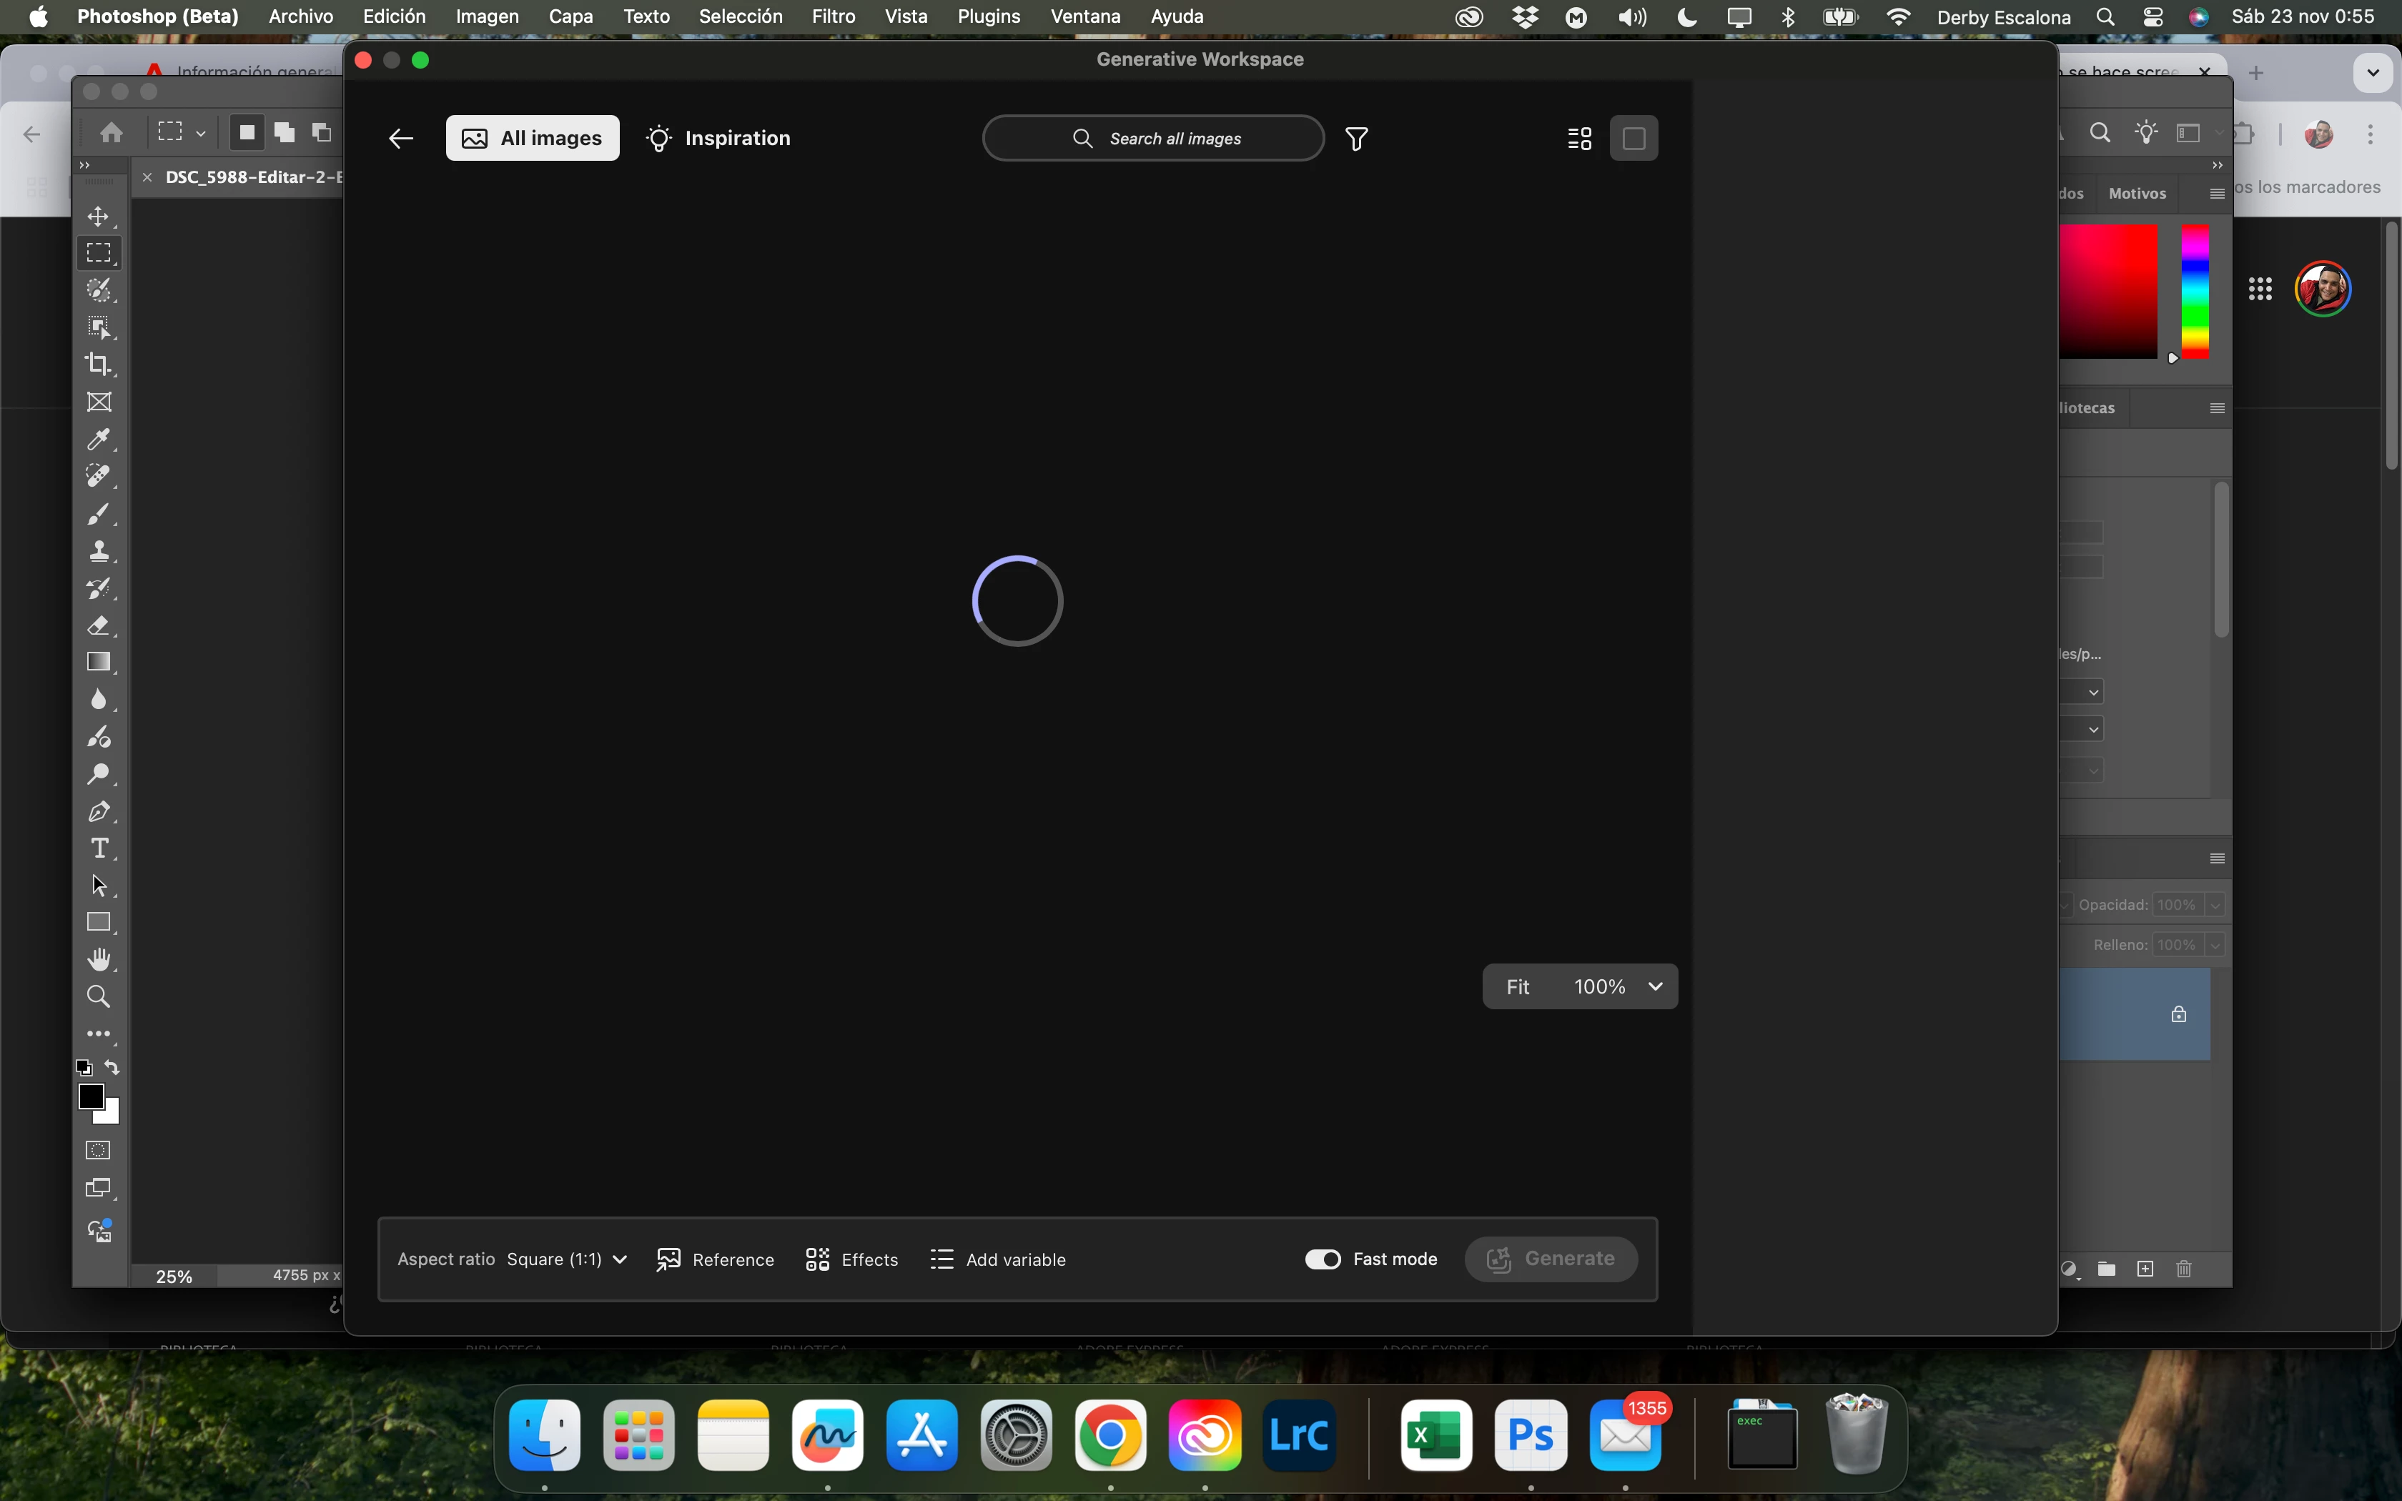This screenshot has height=1501, width=2402.
Task: Switch to grid view layout icon
Action: click(1579, 139)
